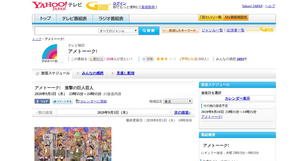The height and width of the screenshot is (161, 308).
Task: Open the アメトーーク! link for Sept 10 broadcast
Action: pos(212,117)
